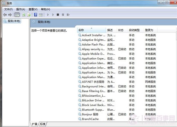The height and width of the screenshot is (127, 177).
Task: Click Prov... description in Apple Mobile row
Action: tap(111, 54)
